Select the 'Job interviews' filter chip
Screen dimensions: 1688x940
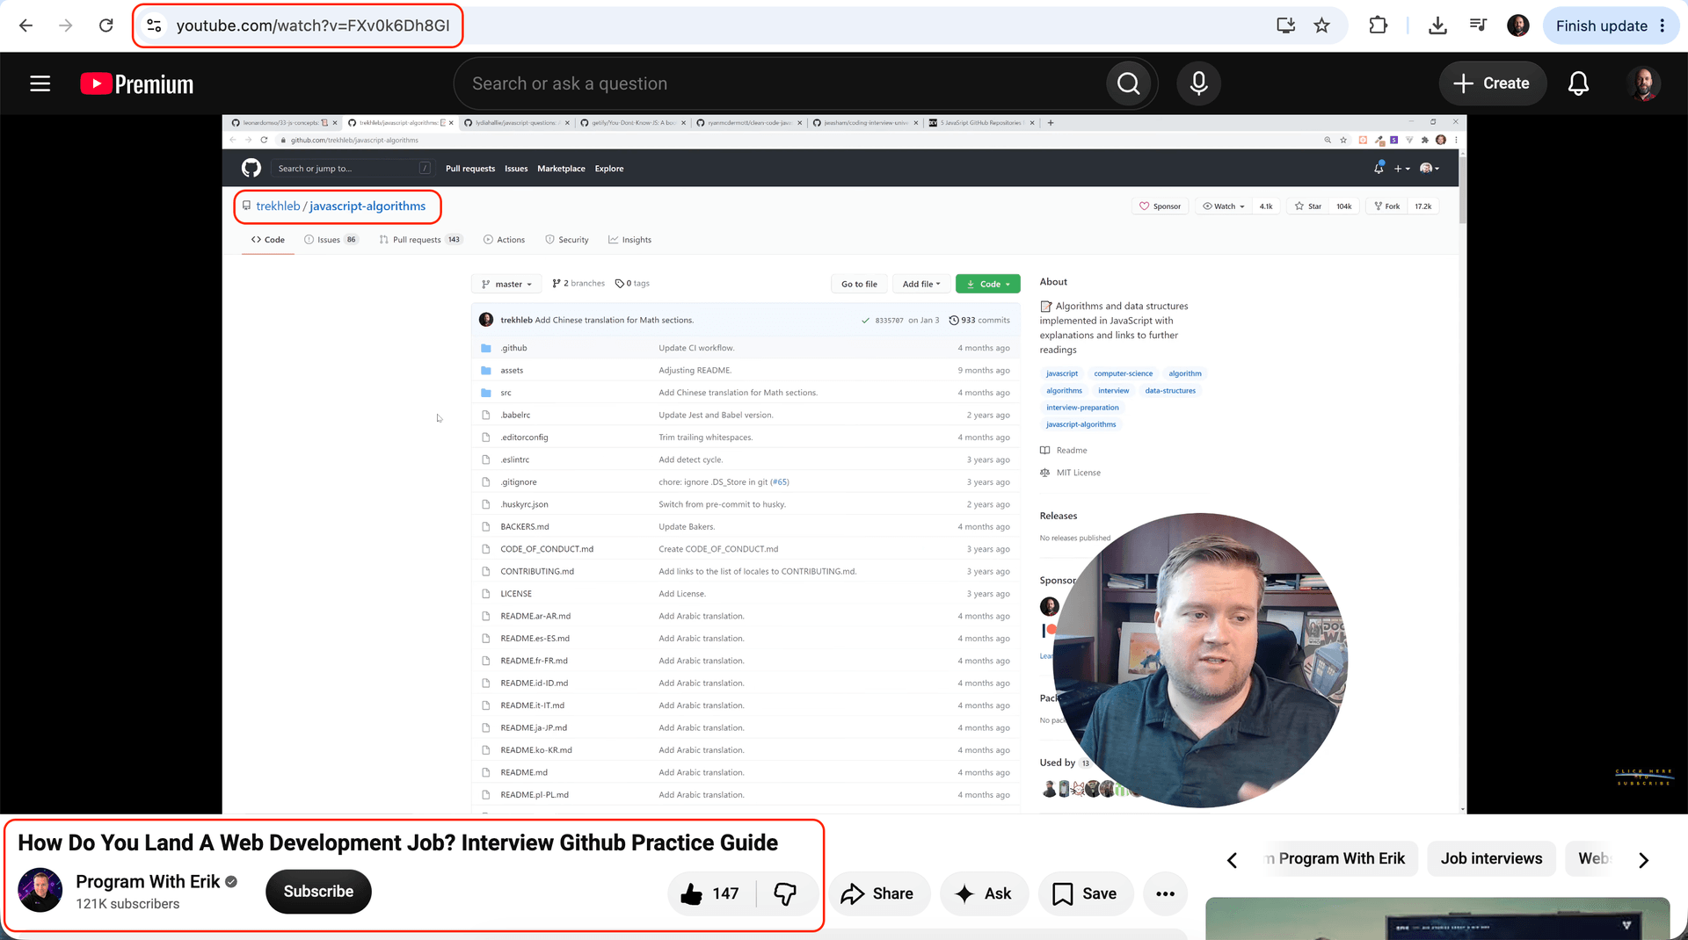[1491, 858]
